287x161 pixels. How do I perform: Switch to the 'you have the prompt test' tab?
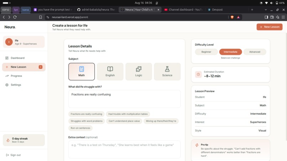(x=53, y=10)
